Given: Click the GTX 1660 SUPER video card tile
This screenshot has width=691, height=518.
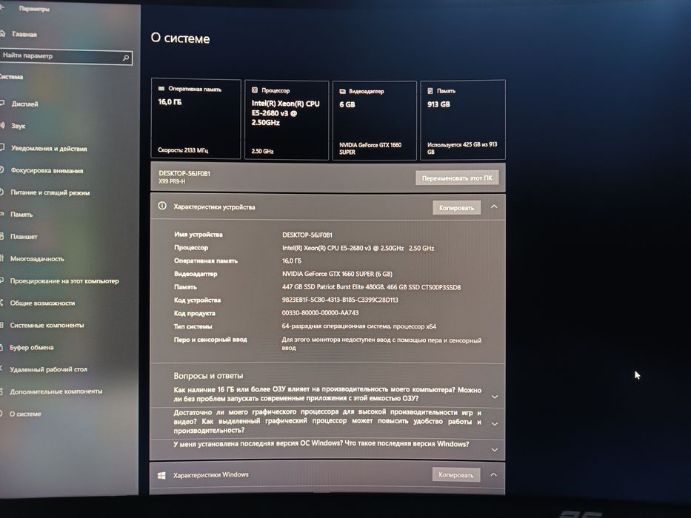Looking at the screenshot, I should pyautogui.click(x=375, y=120).
